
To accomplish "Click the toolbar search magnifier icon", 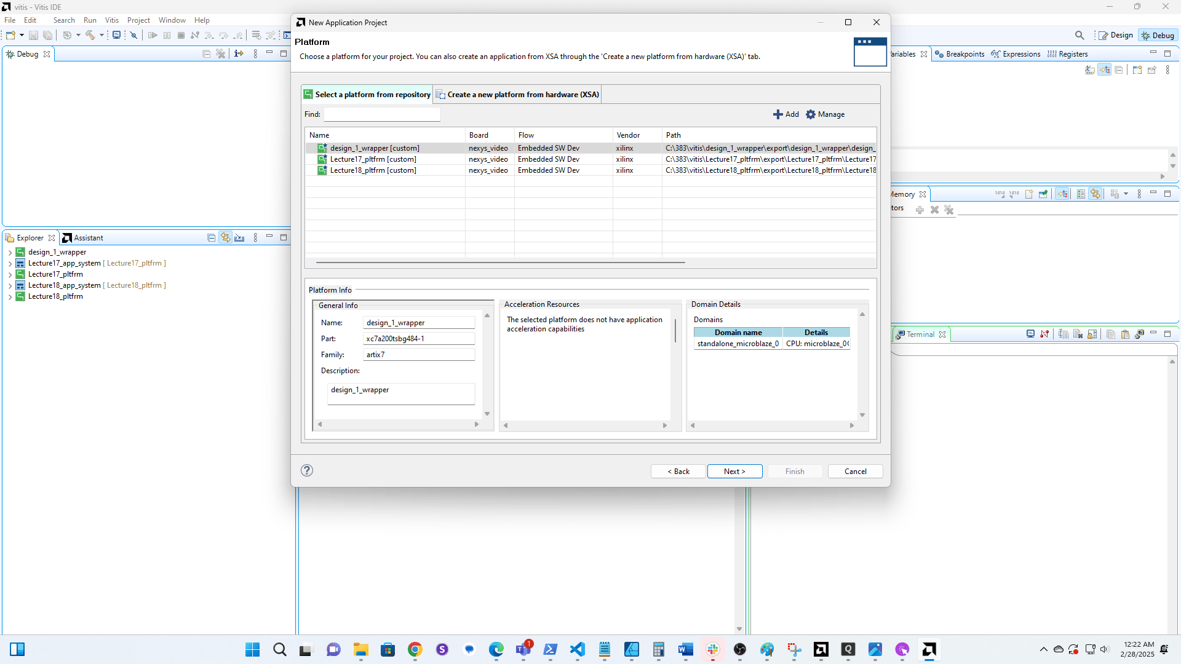I will (x=1080, y=36).
